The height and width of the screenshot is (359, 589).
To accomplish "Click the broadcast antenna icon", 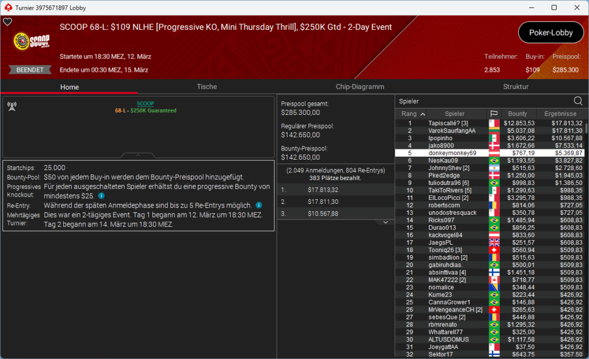I will click(x=12, y=107).
